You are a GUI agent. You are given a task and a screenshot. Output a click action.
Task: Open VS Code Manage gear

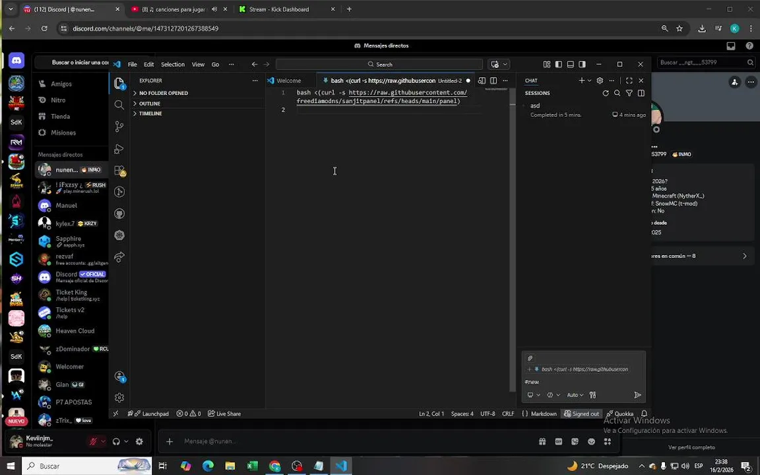click(x=119, y=397)
